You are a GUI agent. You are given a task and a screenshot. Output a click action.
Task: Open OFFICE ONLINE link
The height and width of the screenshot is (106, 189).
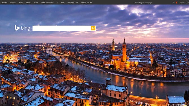(x=87, y=3)
